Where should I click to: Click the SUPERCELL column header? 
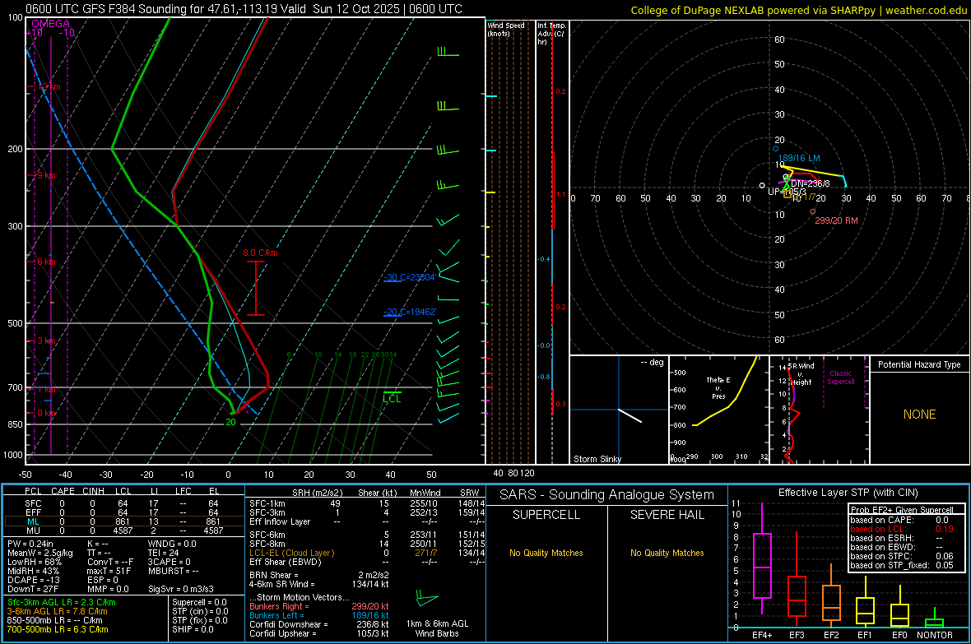point(546,515)
